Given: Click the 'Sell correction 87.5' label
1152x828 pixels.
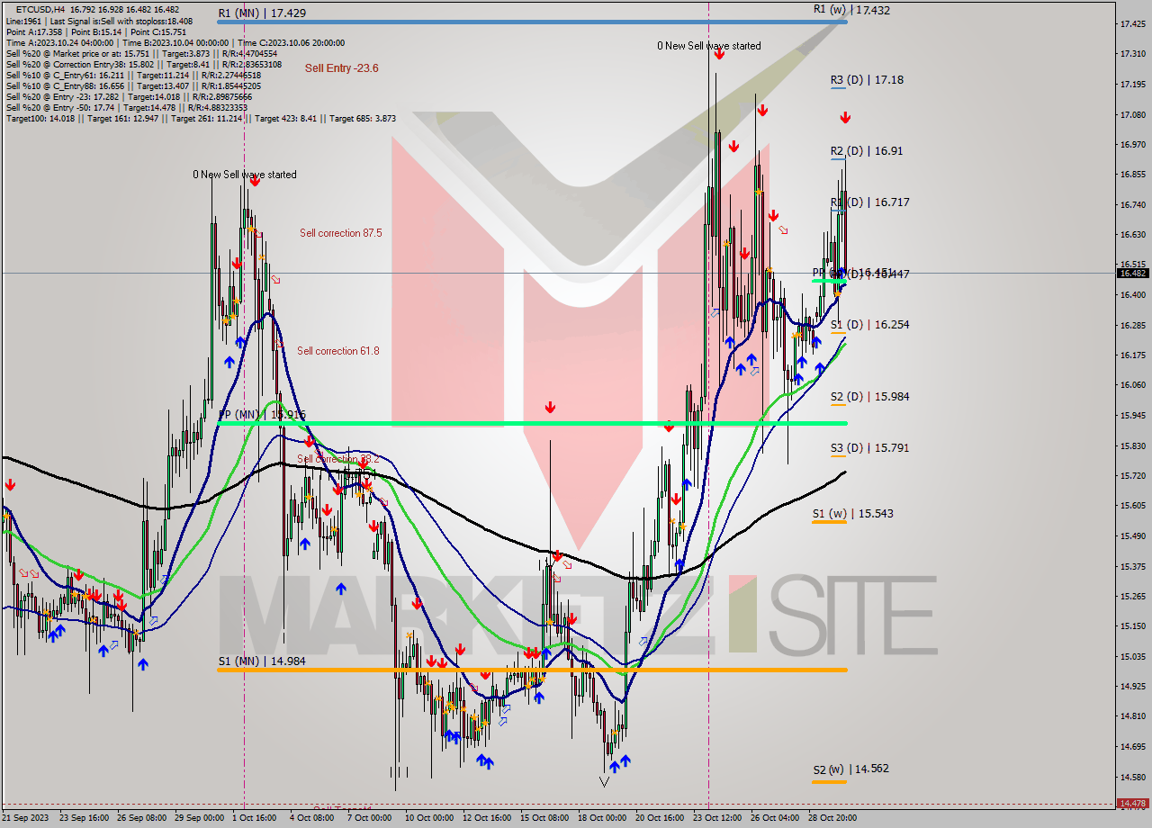Looking at the screenshot, I should pos(340,233).
